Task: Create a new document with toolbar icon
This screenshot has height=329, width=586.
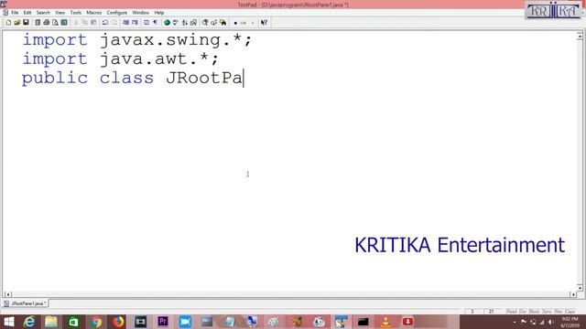Action: (8, 23)
